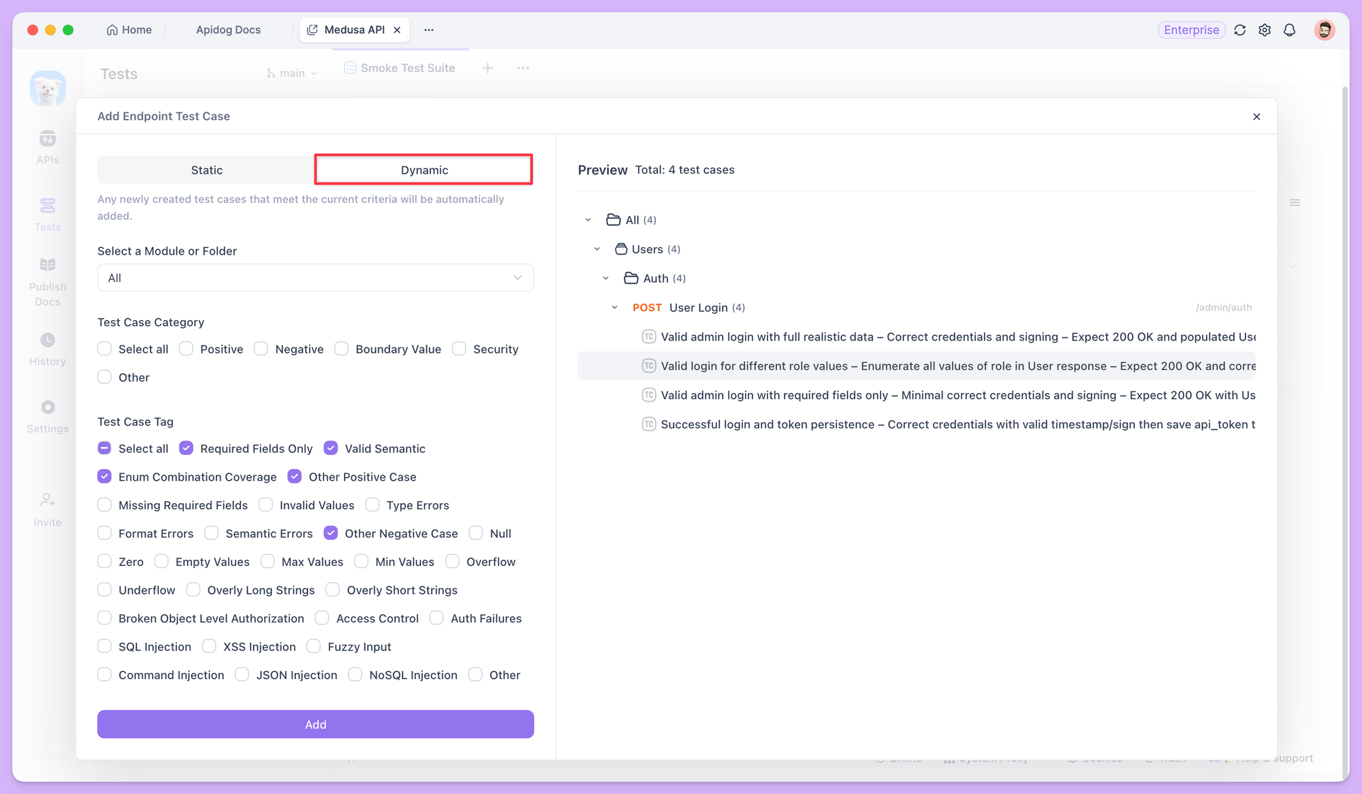Click the sync refresh icon in the top bar
1362x794 pixels.
coord(1239,30)
